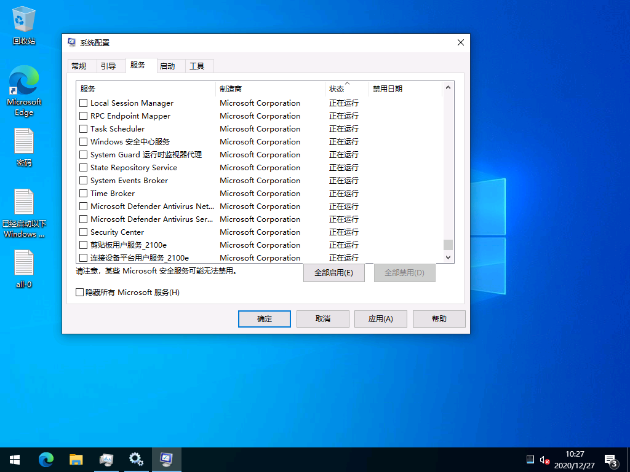The image size is (630, 472).
Task: Select the RPC Endpoint Mapper name
Action: pos(130,116)
